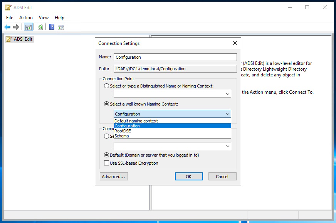Close the ADSI Edit main window
The image size is (336, 223).
(325, 7)
